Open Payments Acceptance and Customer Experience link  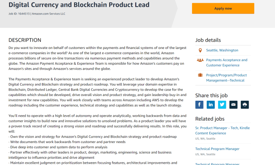point(227,63)
